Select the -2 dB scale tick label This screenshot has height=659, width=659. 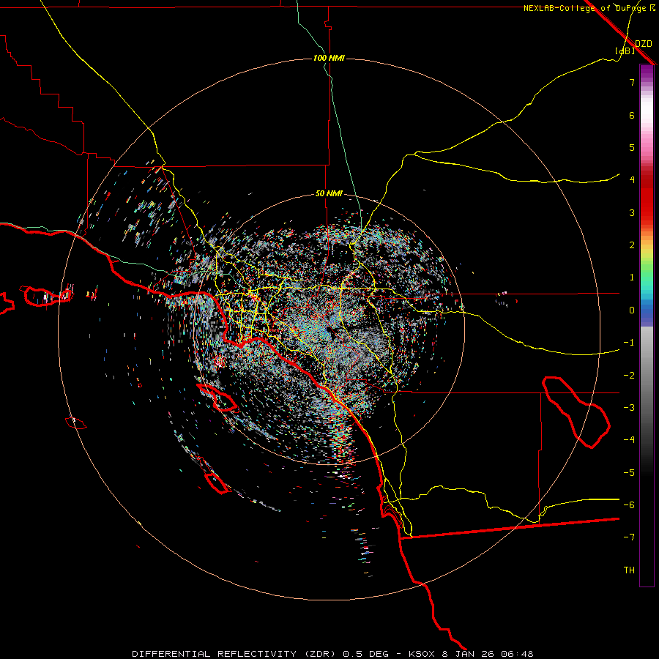(x=629, y=376)
